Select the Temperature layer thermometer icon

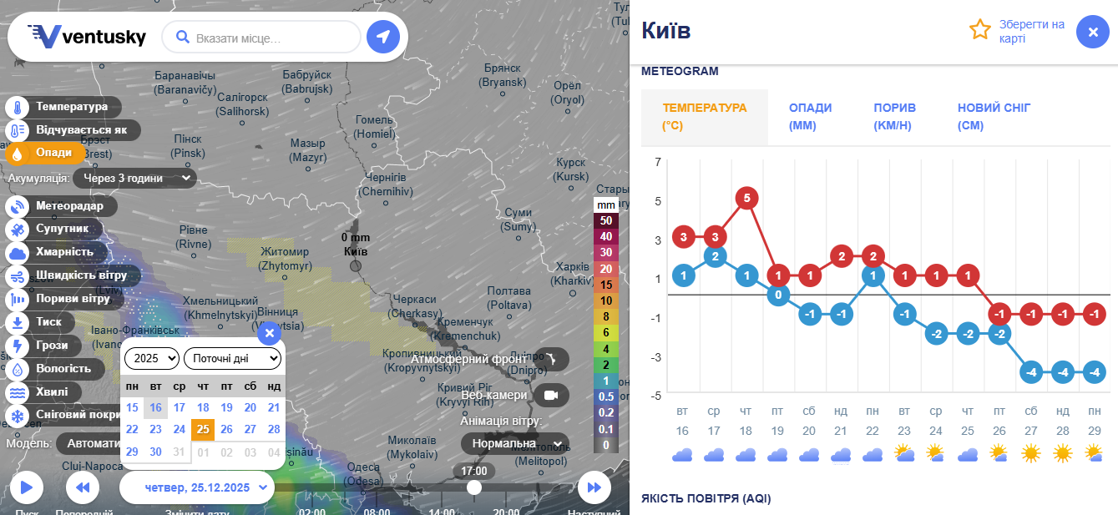(17, 108)
